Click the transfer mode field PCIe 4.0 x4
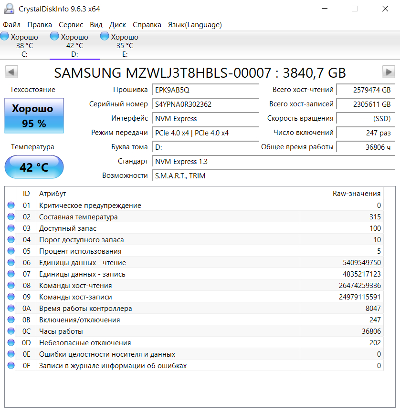 (x=206, y=133)
